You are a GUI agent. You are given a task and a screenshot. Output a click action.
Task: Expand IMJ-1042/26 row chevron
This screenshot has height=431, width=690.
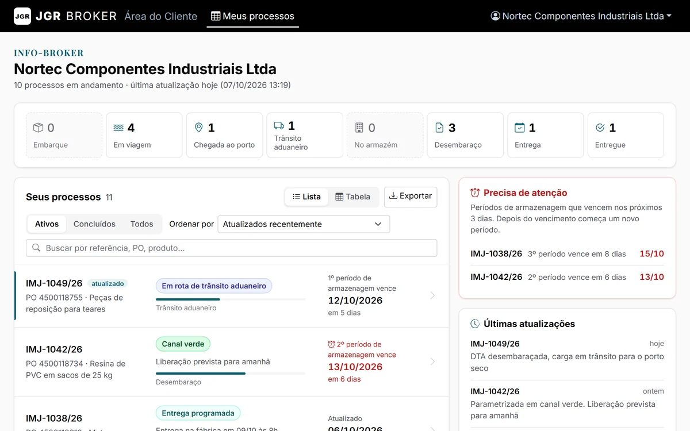[433, 361]
